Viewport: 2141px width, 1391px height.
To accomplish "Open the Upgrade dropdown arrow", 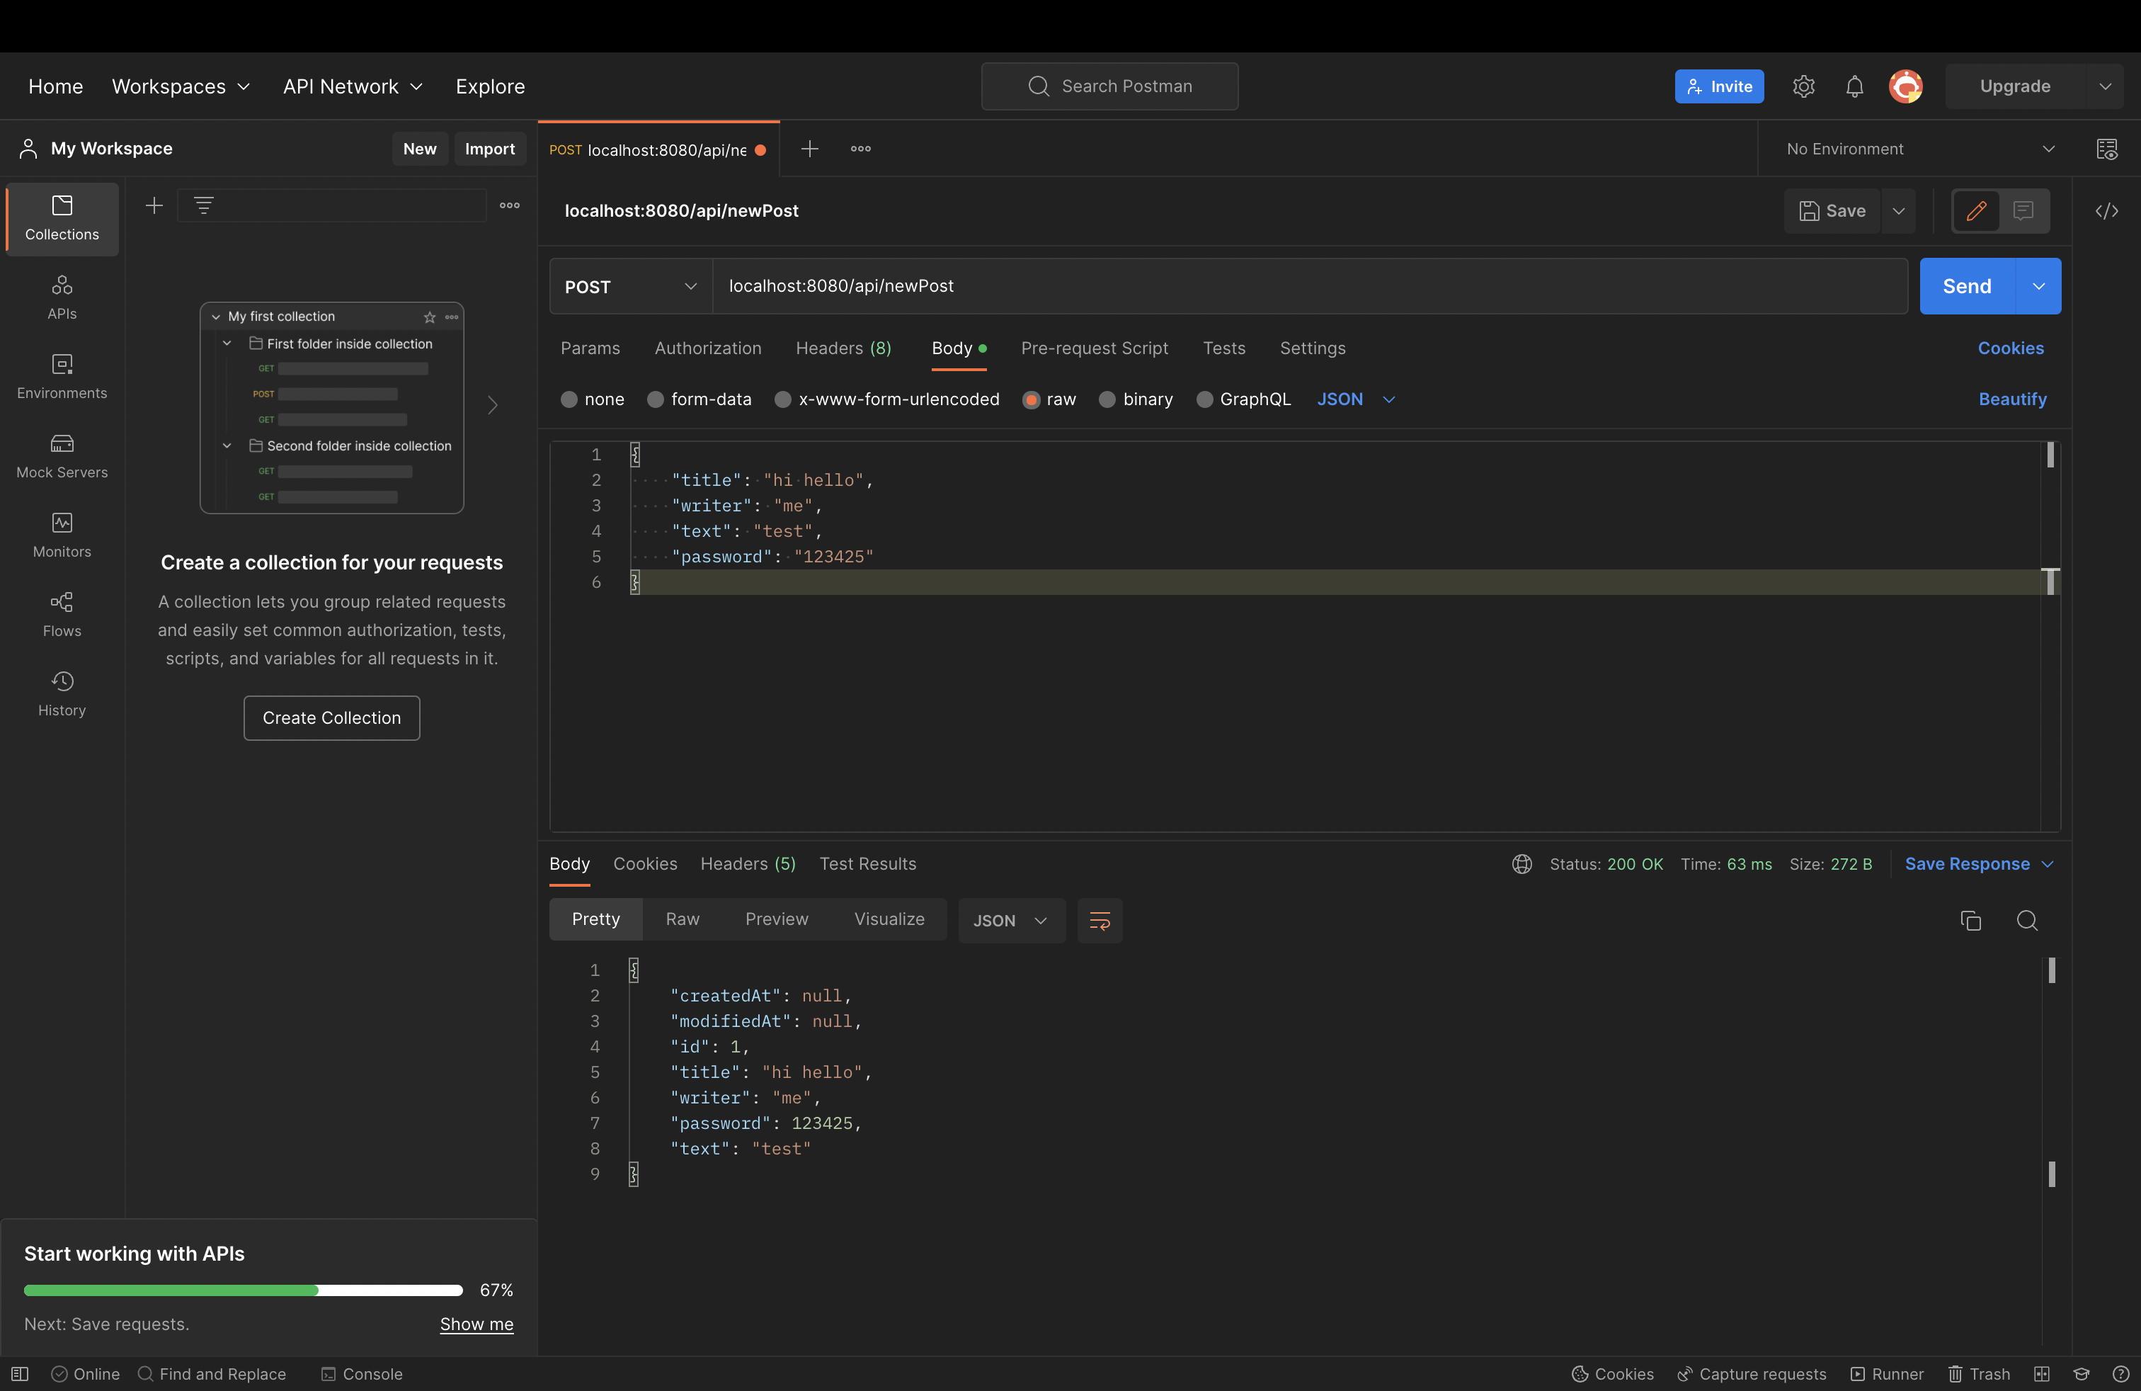I will [2105, 86].
